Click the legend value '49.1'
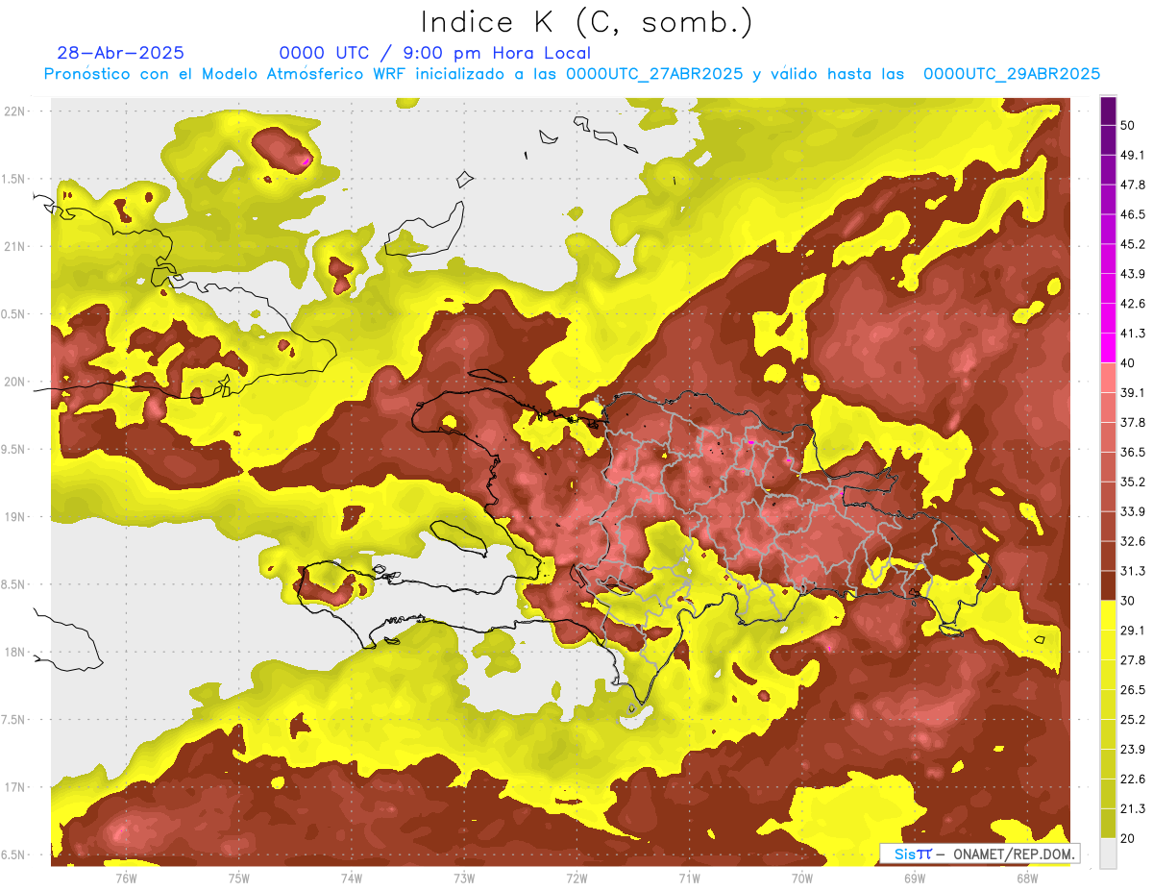The width and height of the screenshot is (1153, 891). [1133, 155]
